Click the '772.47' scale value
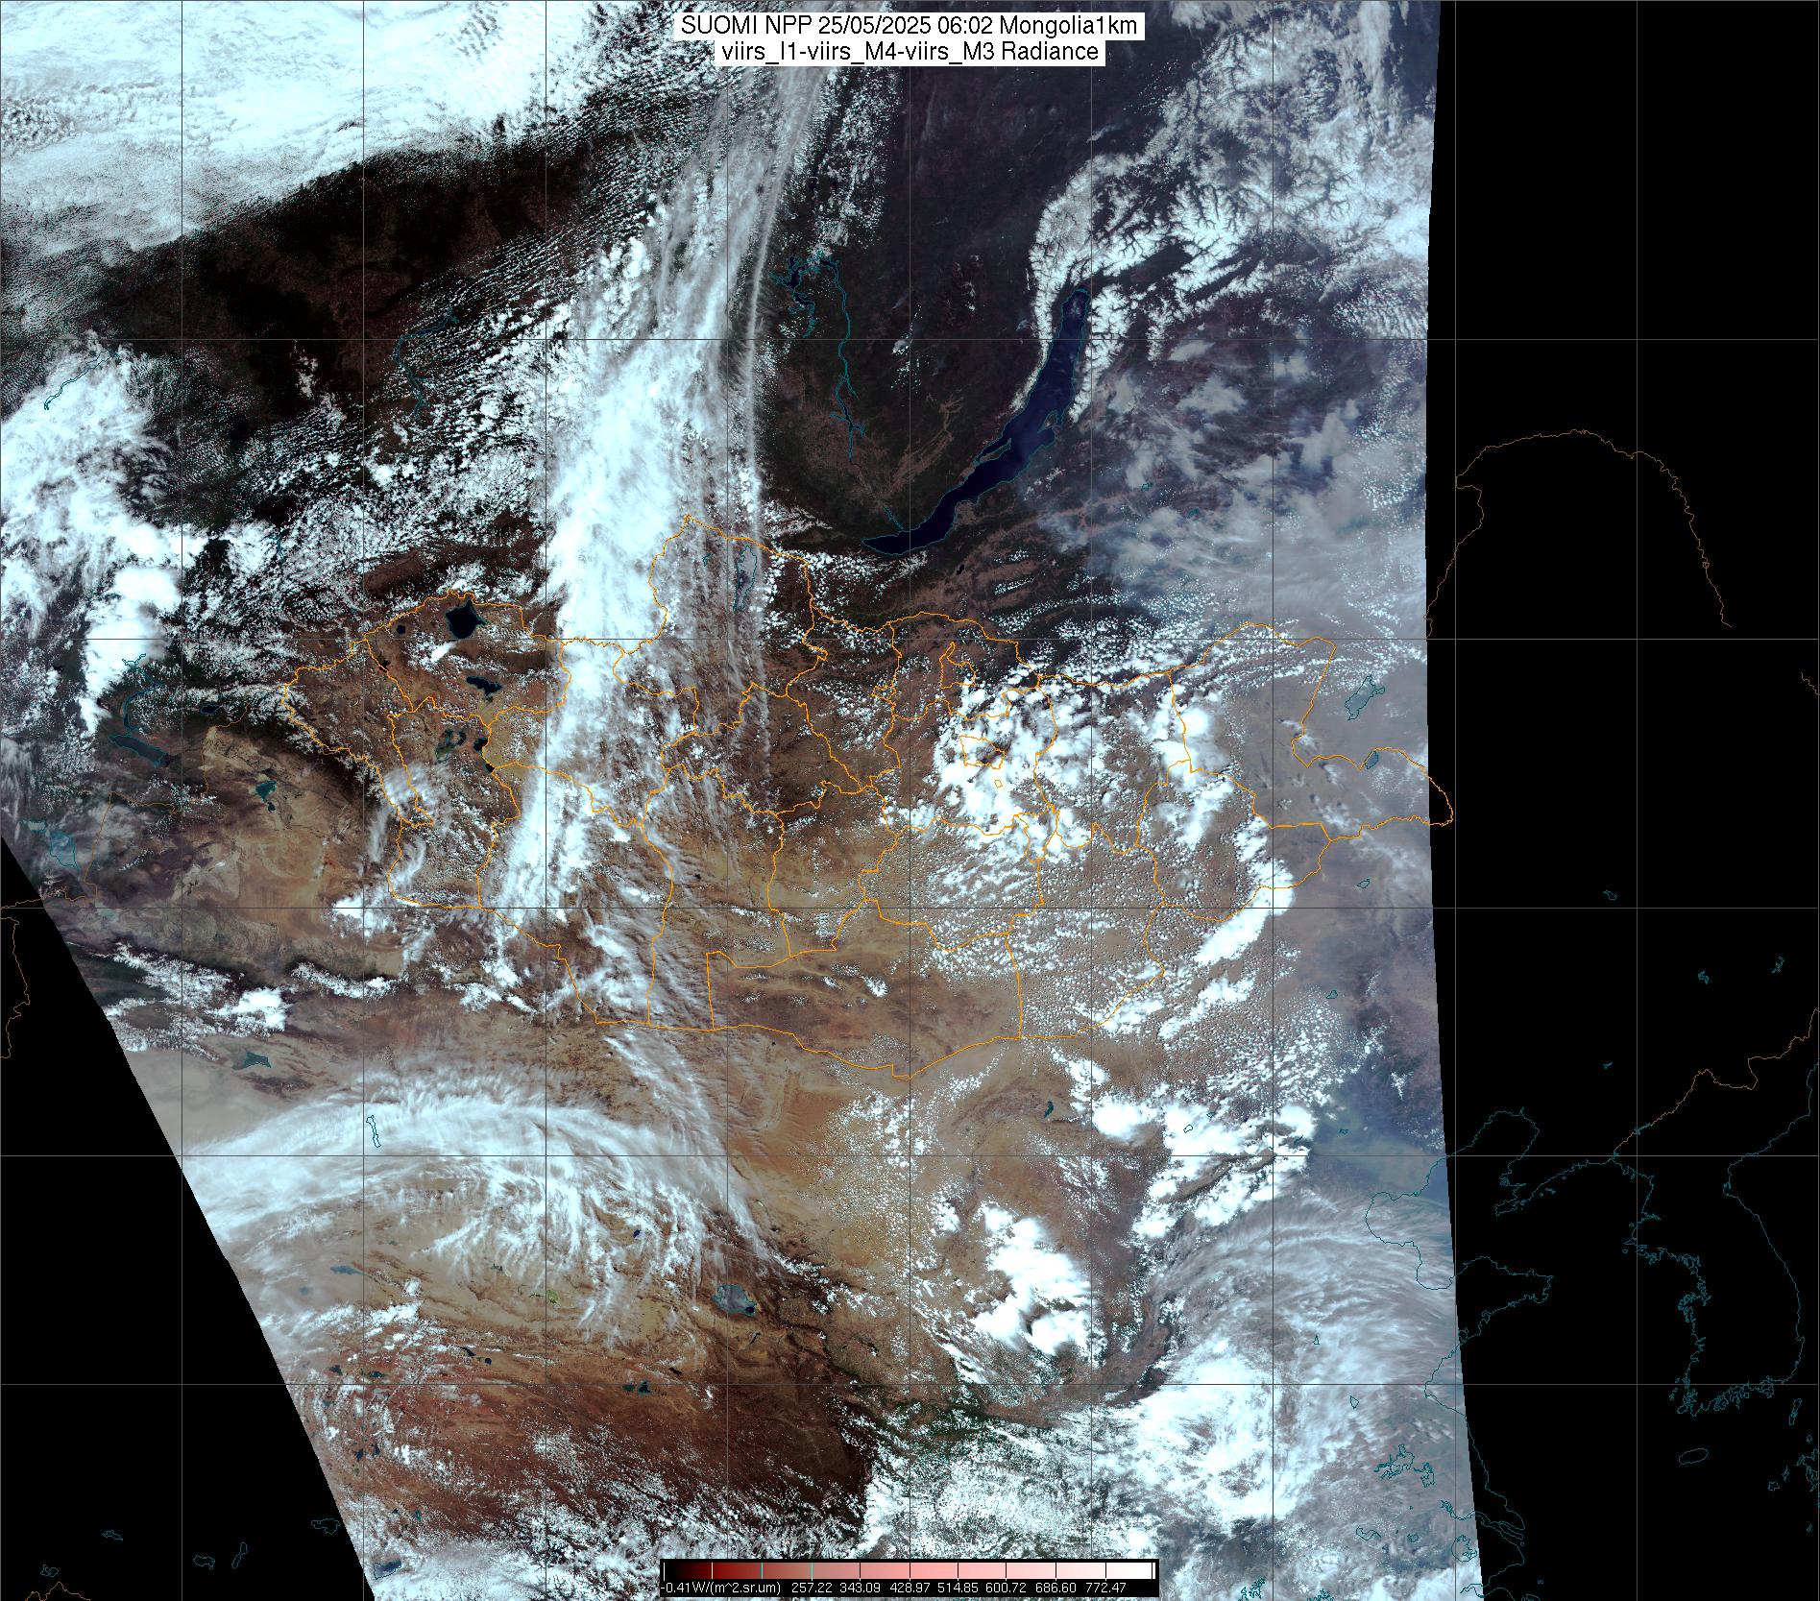 pos(1105,1588)
